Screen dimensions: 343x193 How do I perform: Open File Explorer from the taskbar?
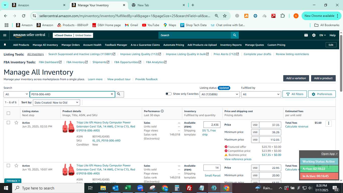click(103, 188)
